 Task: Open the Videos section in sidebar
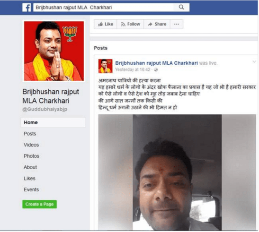click(31, 145)
